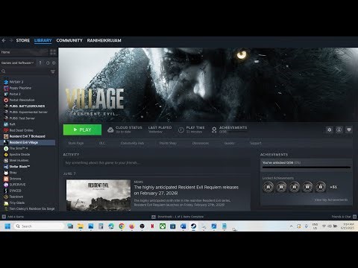Expand the Games and Software dropdown
The width and height of the screenshot is (358, 268).
[x=17, y=63]
